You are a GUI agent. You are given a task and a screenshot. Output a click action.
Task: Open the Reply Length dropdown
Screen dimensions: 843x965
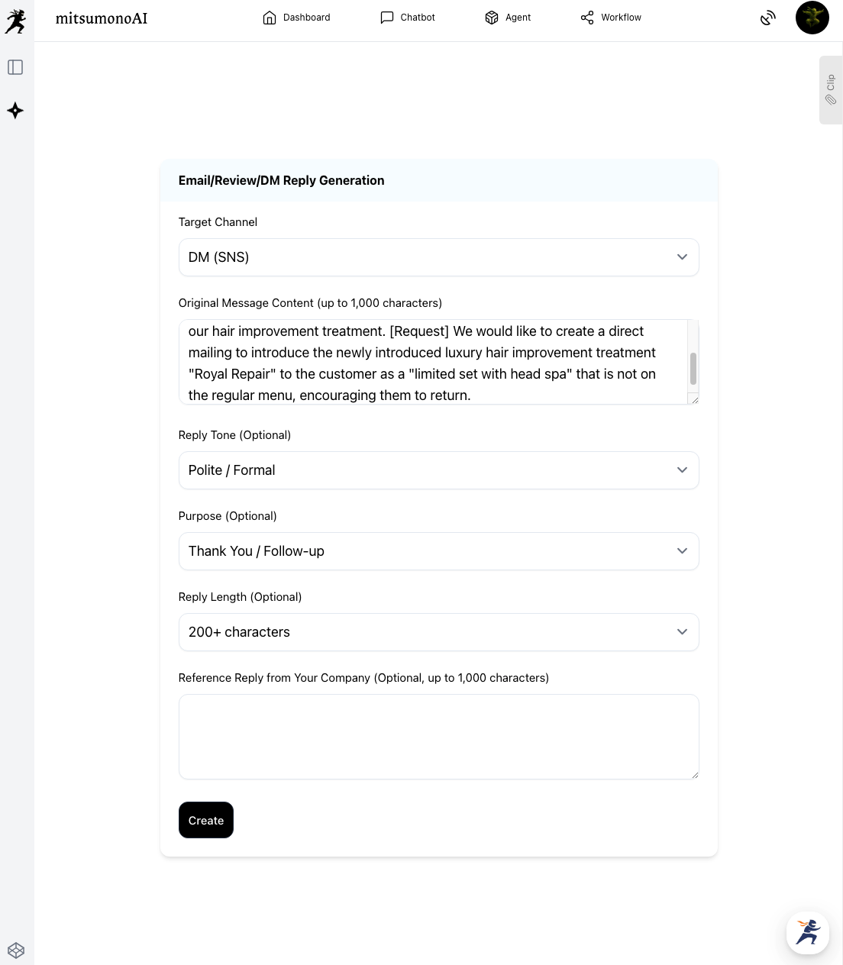pyautogui.click(x=438, y=632)
